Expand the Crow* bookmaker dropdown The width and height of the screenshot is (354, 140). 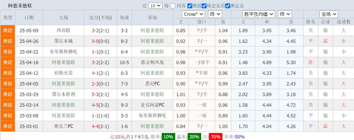coord(193,14)
